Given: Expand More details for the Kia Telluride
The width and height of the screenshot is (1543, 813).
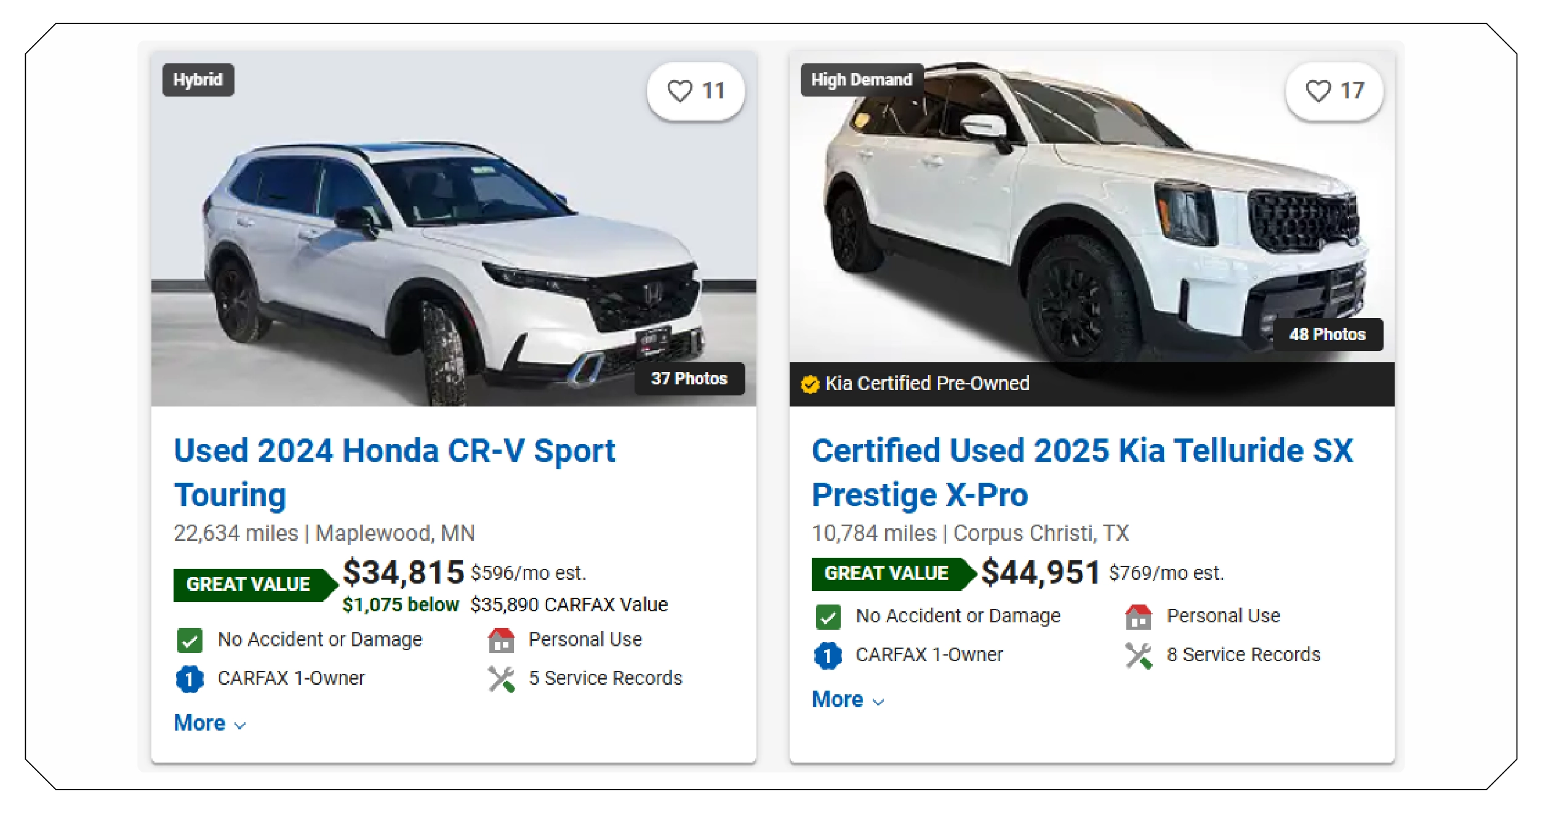Looking at the screenshot, I should (837, 699).
